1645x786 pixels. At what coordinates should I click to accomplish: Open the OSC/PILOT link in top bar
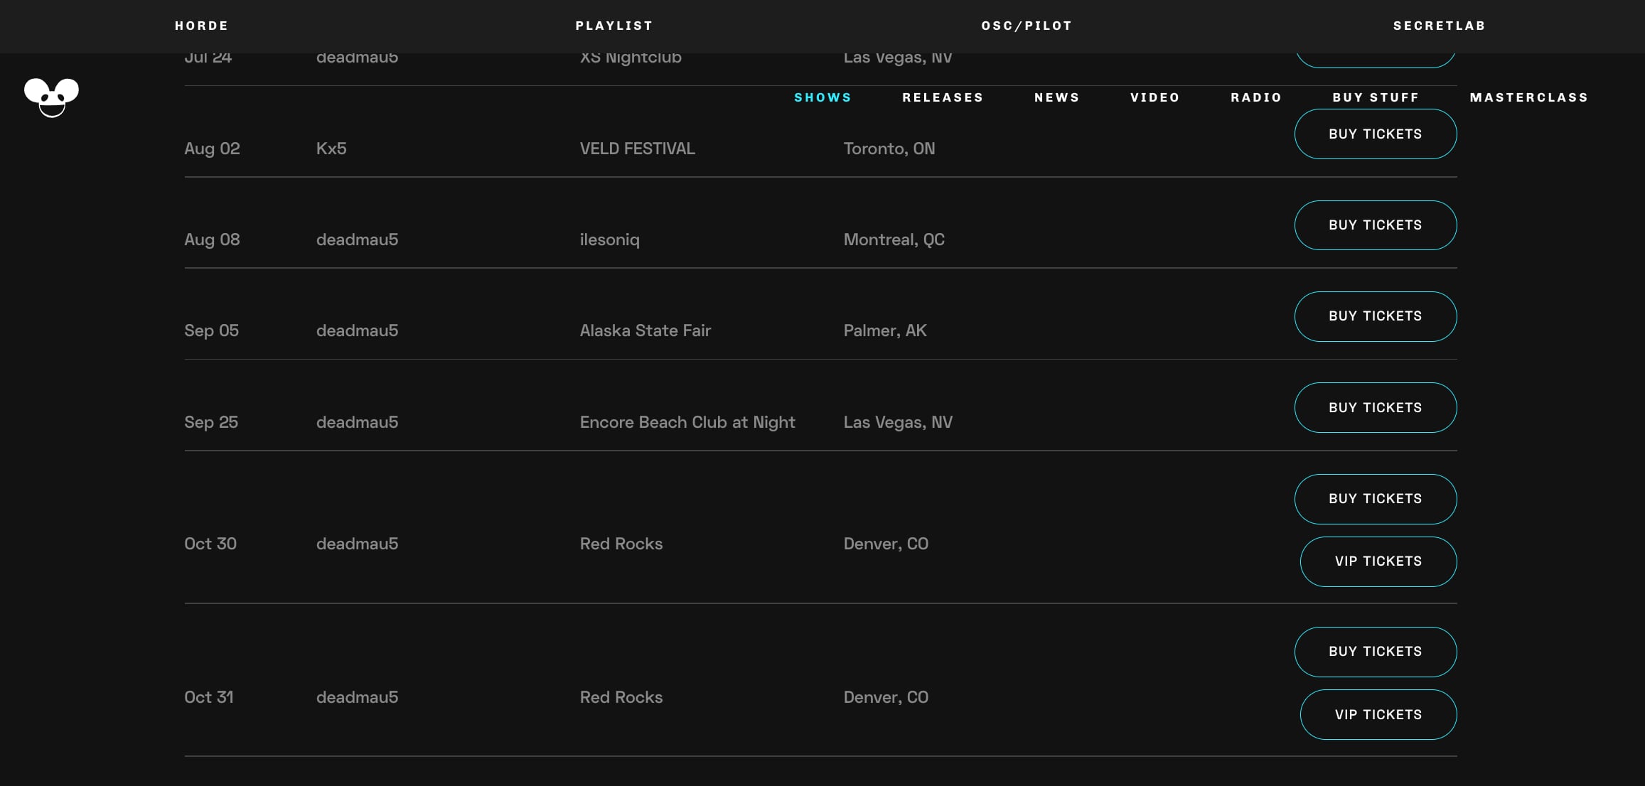1027,26
